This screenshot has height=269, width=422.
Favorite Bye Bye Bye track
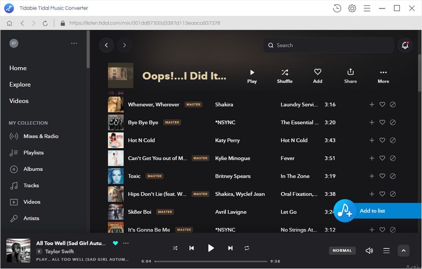tap(382, 122)
